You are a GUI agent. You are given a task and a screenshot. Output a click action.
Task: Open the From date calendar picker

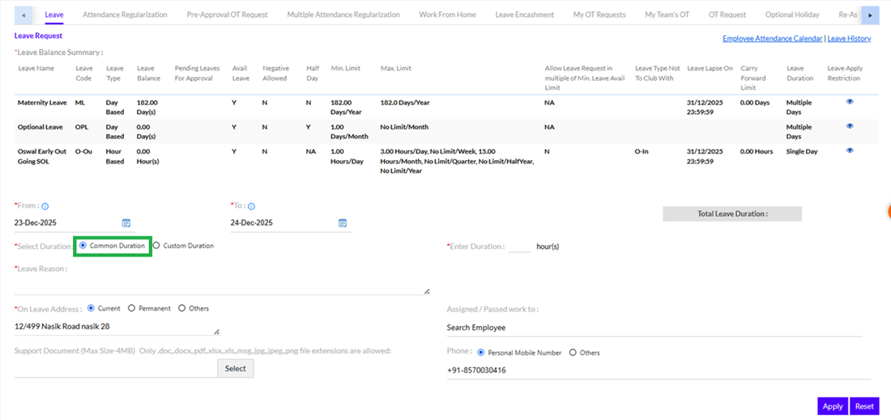pos(126,223)
